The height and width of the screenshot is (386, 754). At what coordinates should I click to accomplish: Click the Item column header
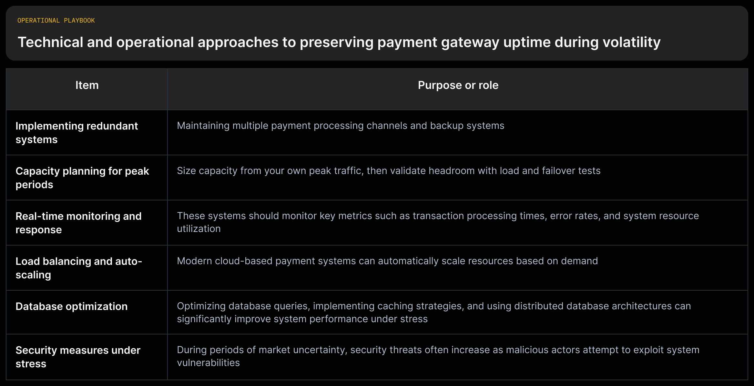tap(87, 85)
